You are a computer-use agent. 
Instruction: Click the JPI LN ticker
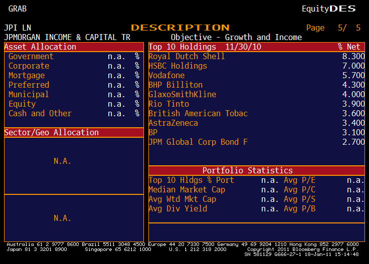[18, 28]
